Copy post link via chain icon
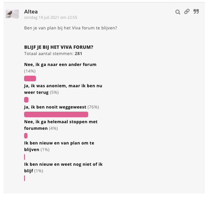Image resolution: width=208 pixels, height=197 pixels. [187, 12]
